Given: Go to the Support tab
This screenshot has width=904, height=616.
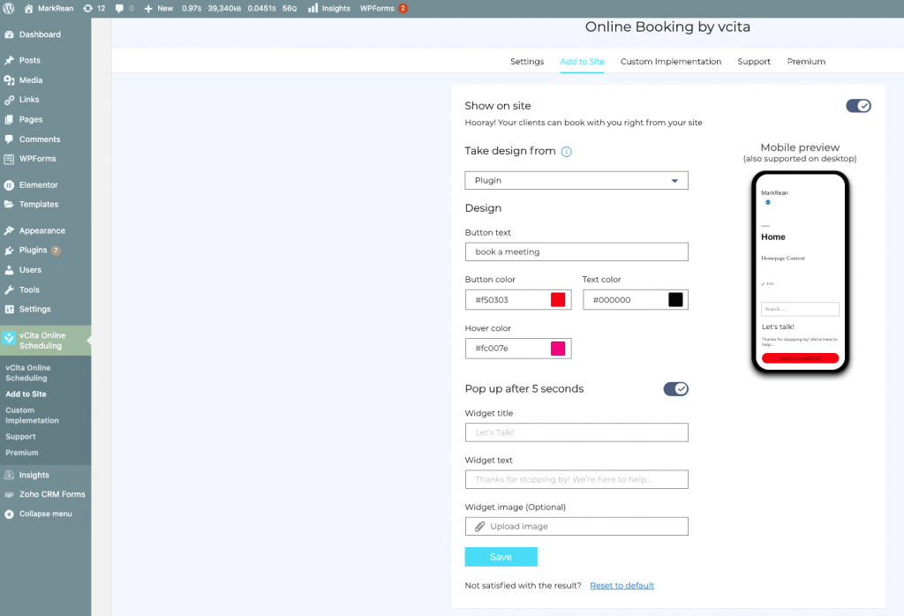Looking at the screenshot, I should coord(754,62).
